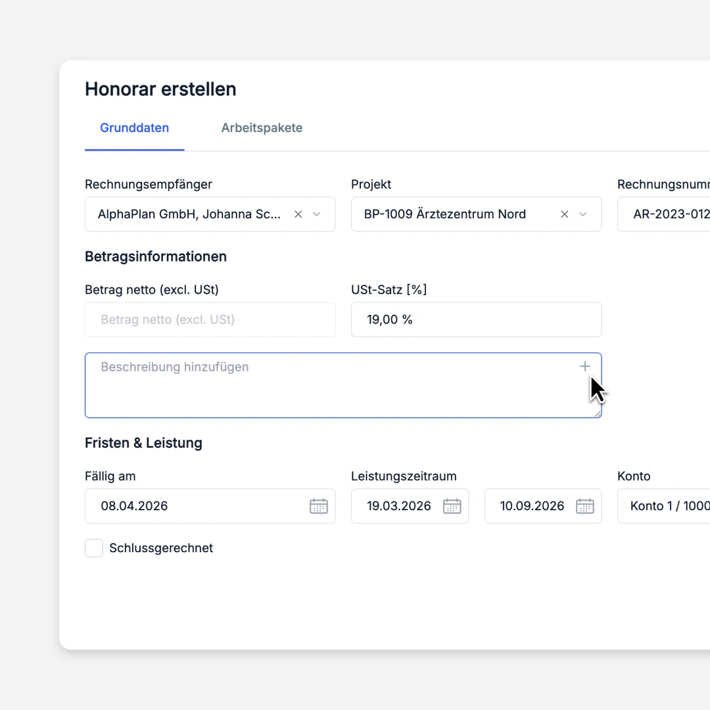Select AlphaPlan GmbH recipient combo box
This screenshot has height=710, width=710.
click(x=210, y=214)
